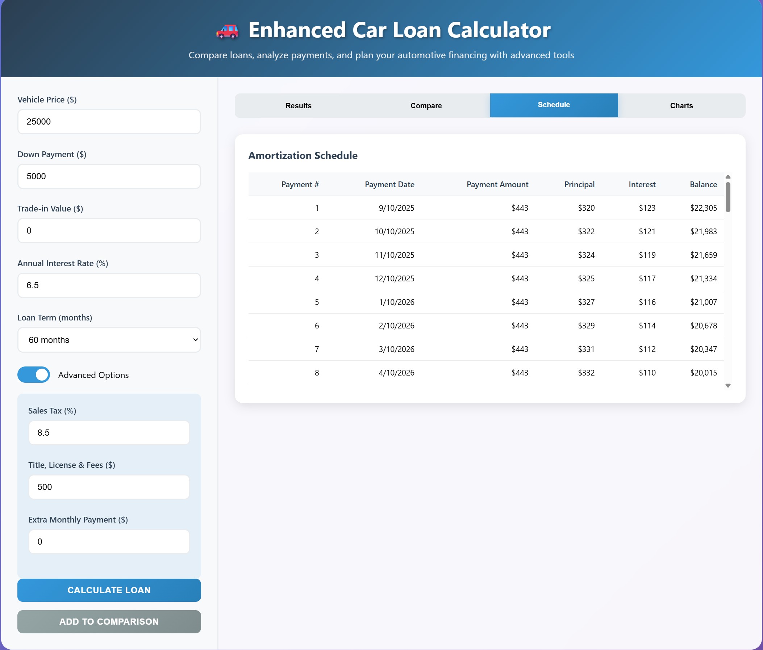Click the Add to Comparison button
The height and width of the screenshot is (650, 763).
click(109, 622)
